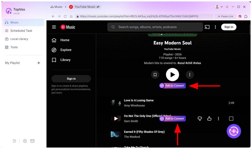Open the extensions puzzle icon

pos(246,16)
